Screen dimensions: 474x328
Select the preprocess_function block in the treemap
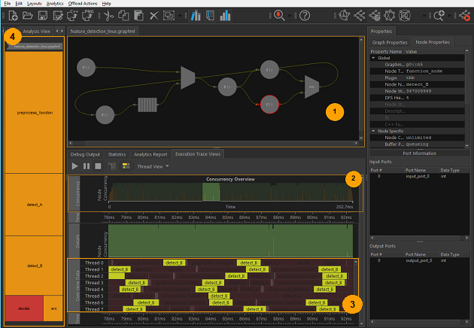coord(35,111)
